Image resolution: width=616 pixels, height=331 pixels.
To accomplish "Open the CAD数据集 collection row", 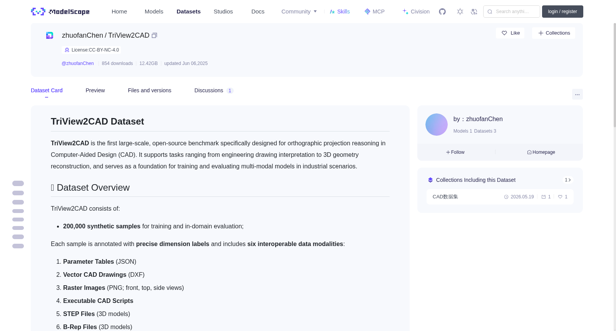I will pyautogui.click(x=500, y=197).
